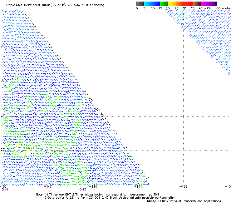Click the date '20150412' in the title
This screenshot has height=203, width=231.
[x=76, y=5]
